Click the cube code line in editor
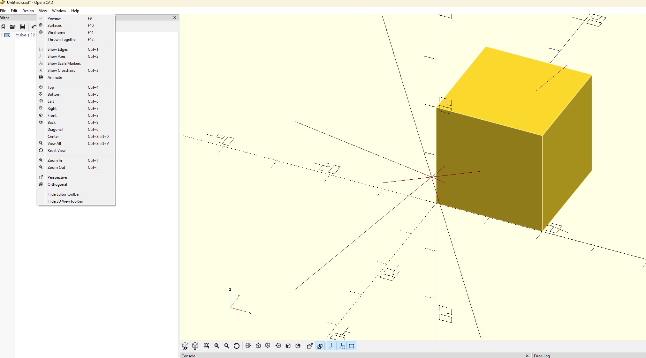This screenshot has width=646, height=358. 26,35
